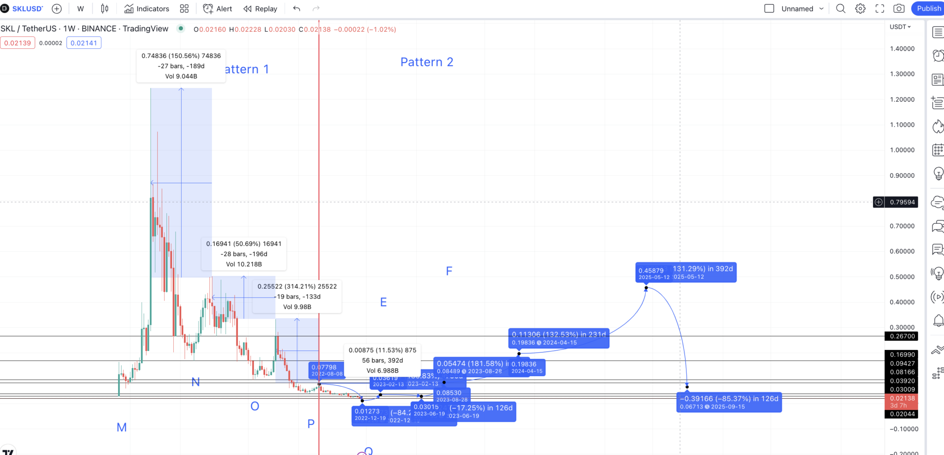Open the streams broadcast icon
Image resolution: width=944 pixels, height=455 pixels.
click(938, 297)
